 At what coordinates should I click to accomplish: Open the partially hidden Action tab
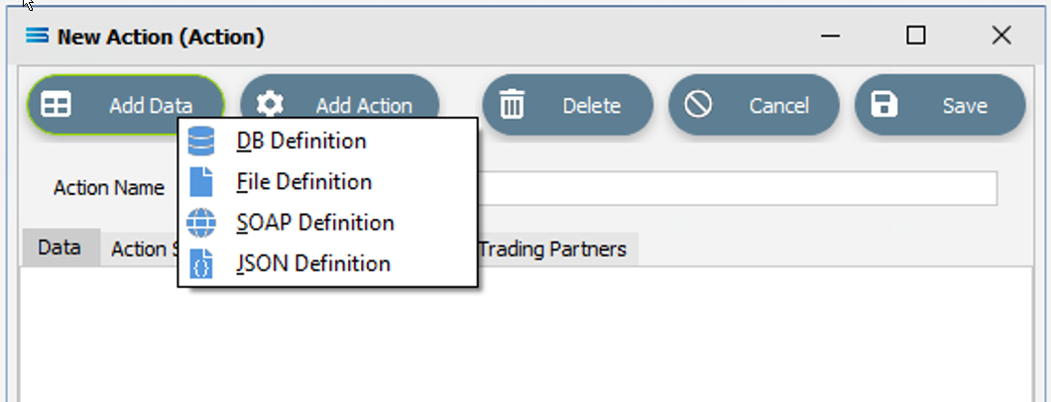pyautogui.click(x=140, y=249)
